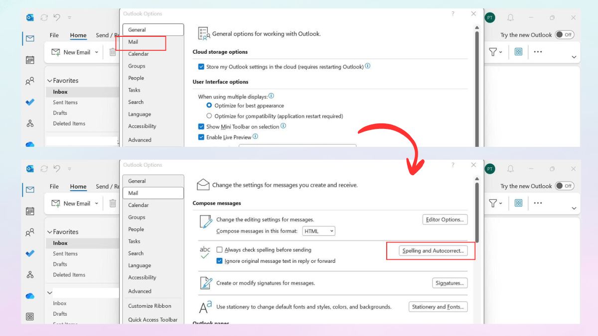
Task: Click blue grid view icon in lower screenshot's ribbon
Action: coord(518,203)
